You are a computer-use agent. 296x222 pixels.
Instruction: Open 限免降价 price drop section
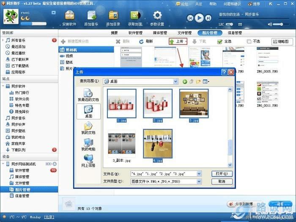point(22,112)
